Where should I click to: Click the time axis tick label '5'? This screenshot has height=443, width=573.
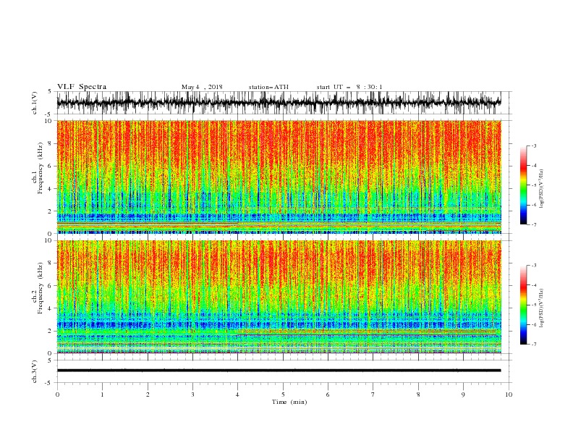point(283,395)
